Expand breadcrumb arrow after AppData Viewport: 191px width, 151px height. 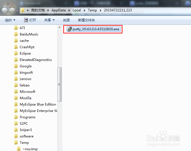click(x=69, y=10)
